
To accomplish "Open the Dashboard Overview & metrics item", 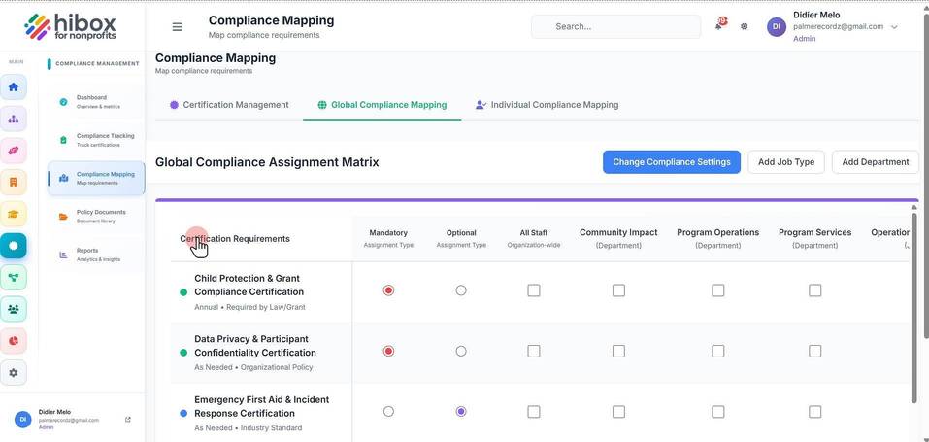I will [x=96, y=101].
